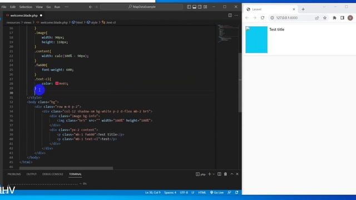Open the Go menu
Viewport: 356px width, 200px height.
pos(48,7)
